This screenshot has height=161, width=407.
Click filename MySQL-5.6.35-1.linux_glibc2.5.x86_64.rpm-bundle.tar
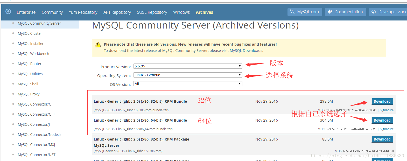click(133, 129)
